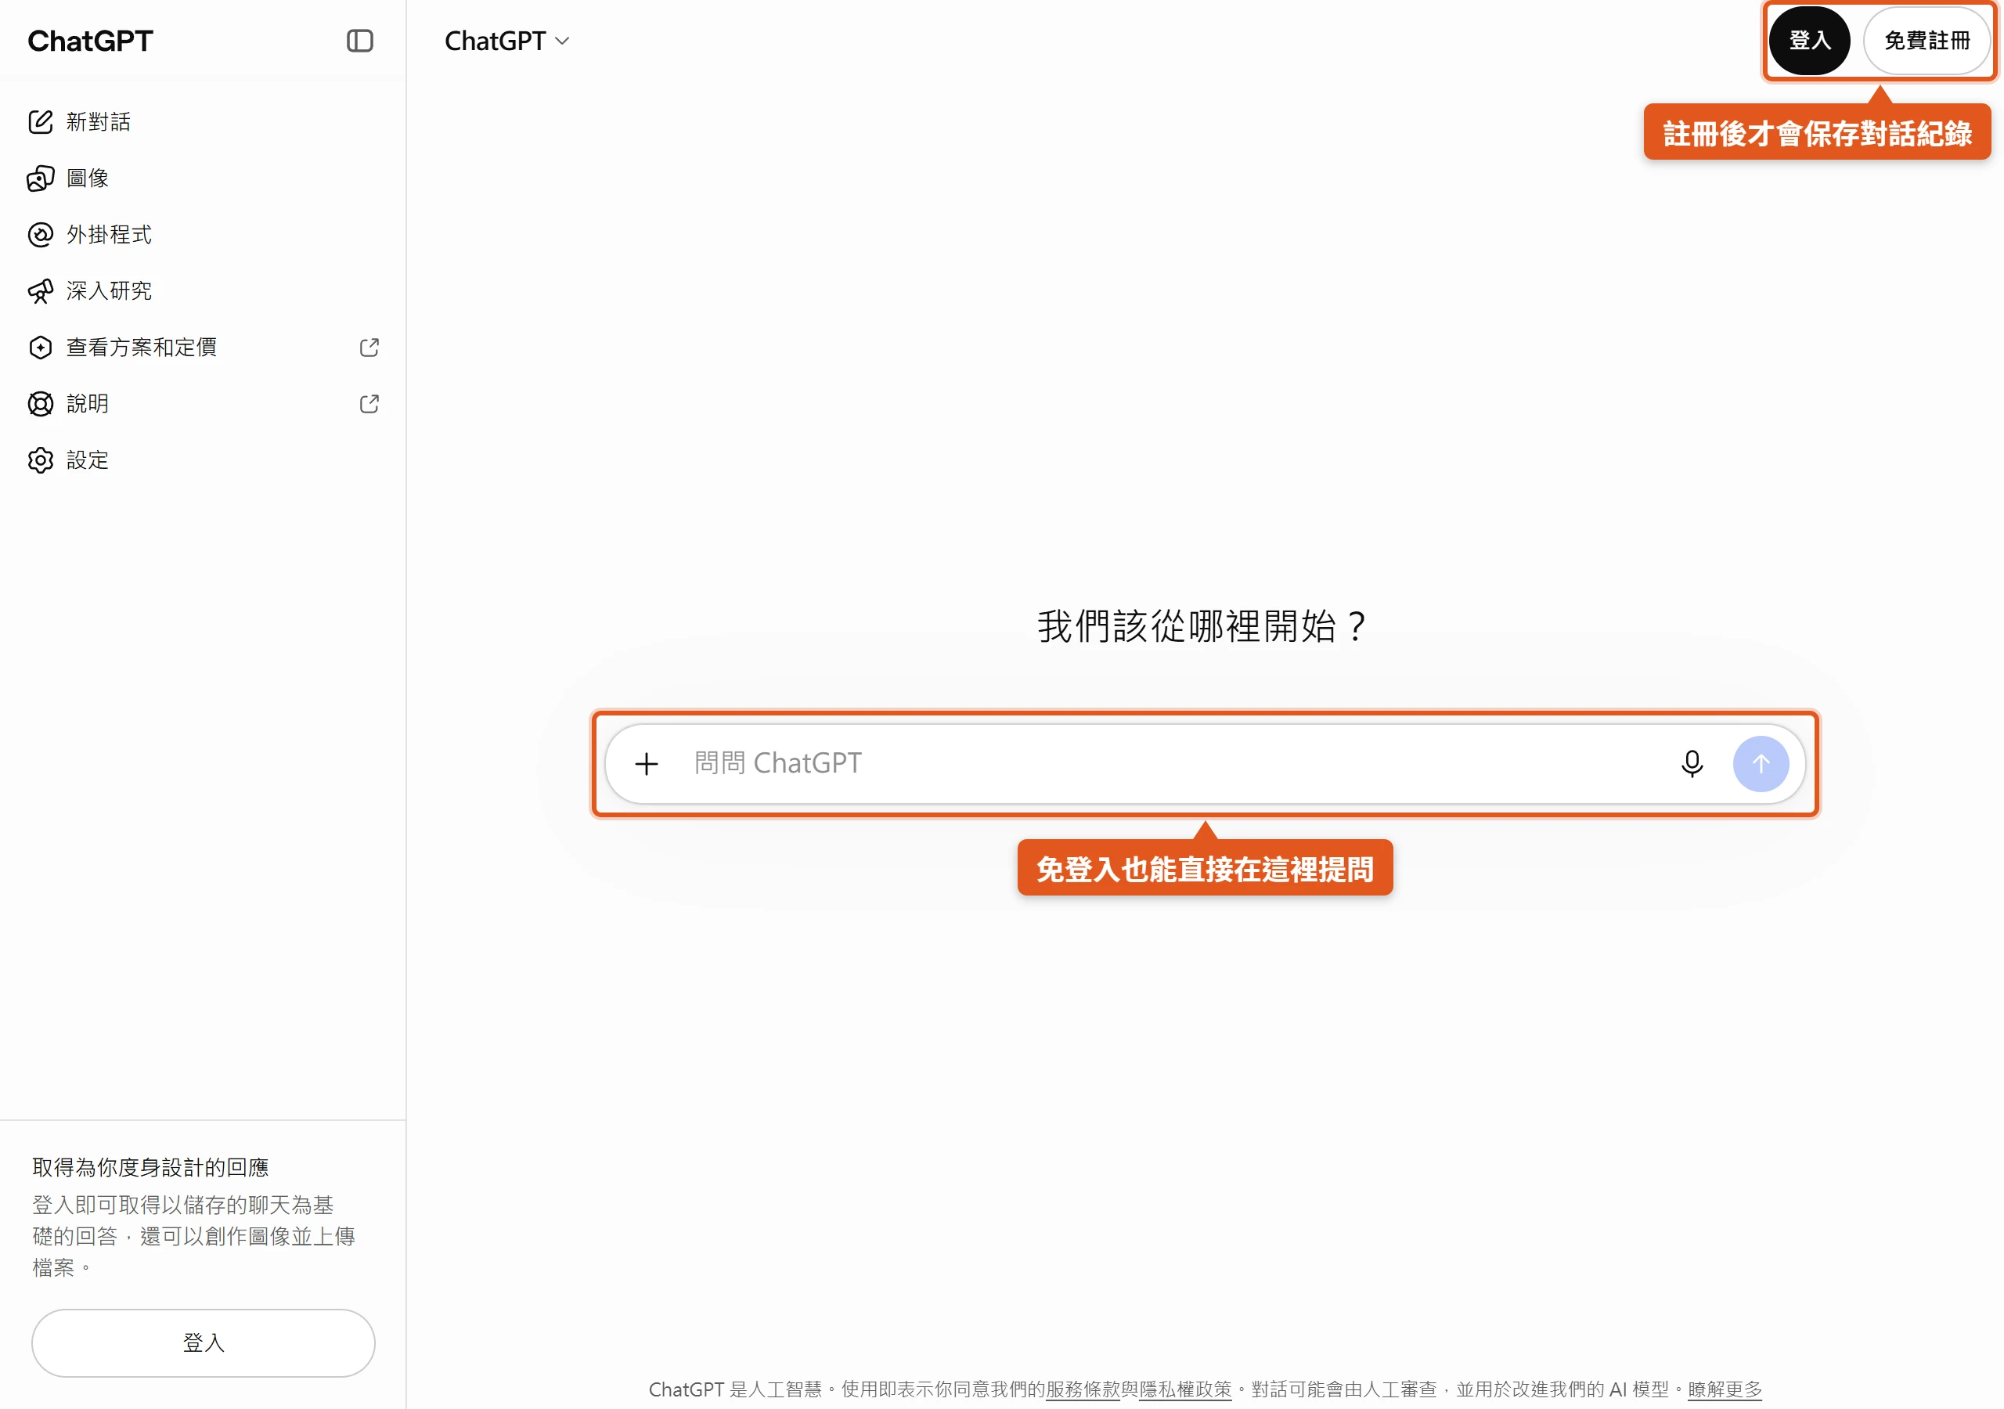Screen dimensions: 2004x1409
Task: Click the 登入 button at sidebar bottom
Action: tap(204, 1342)
